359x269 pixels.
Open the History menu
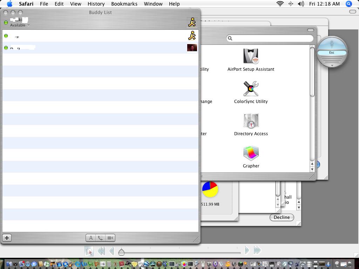pyautogui.click(x=96, y=4)
